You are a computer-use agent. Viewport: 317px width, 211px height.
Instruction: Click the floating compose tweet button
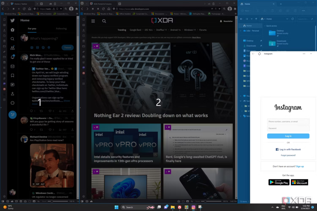[12, 115]
